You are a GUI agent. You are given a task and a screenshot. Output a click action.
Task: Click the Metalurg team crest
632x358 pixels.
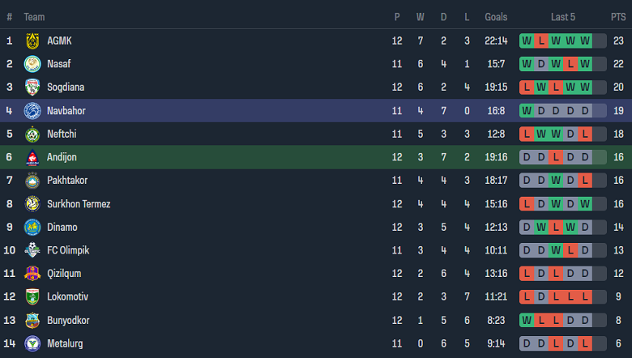click(32, 343)
